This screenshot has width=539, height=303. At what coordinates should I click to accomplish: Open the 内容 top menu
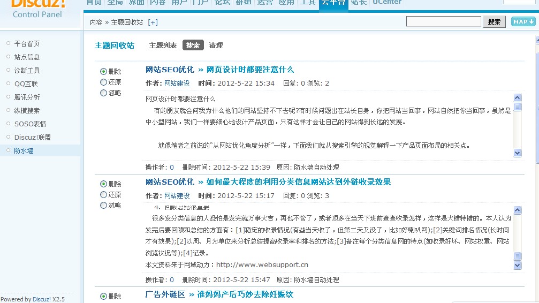point(158,2)
